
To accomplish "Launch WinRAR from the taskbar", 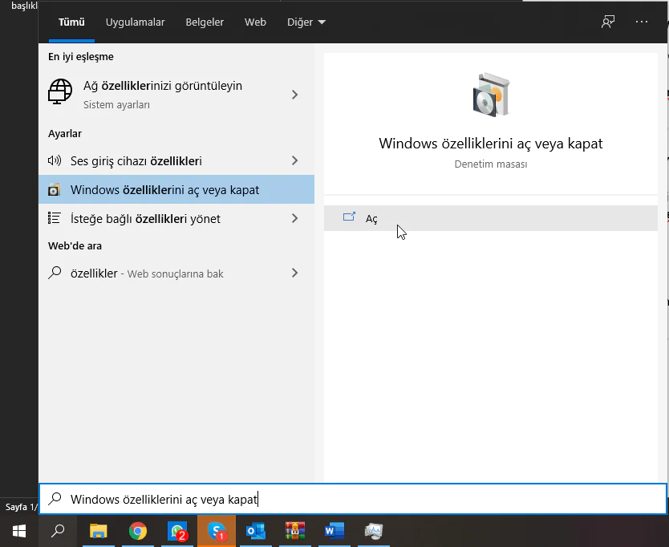I will pyautogui.click(x=295, y=531).
